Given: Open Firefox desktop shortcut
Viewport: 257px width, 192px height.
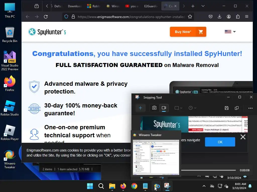Looking at the screenshot, I should click(x=10, y=83).
